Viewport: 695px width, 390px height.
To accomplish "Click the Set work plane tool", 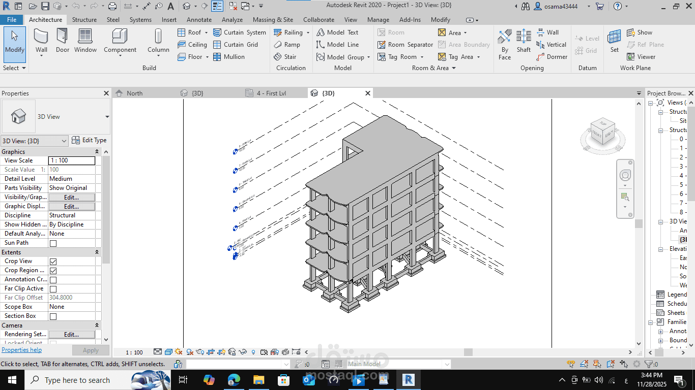I will 615,41.
